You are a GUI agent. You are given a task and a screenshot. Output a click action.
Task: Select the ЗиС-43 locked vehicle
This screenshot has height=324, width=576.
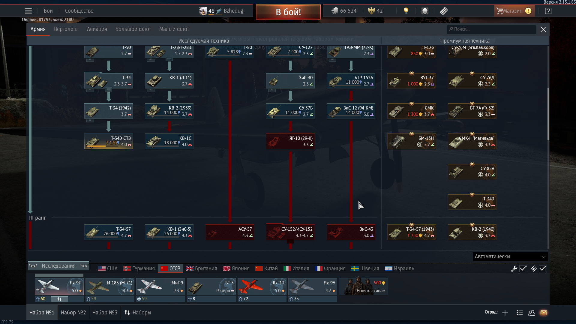351,232
